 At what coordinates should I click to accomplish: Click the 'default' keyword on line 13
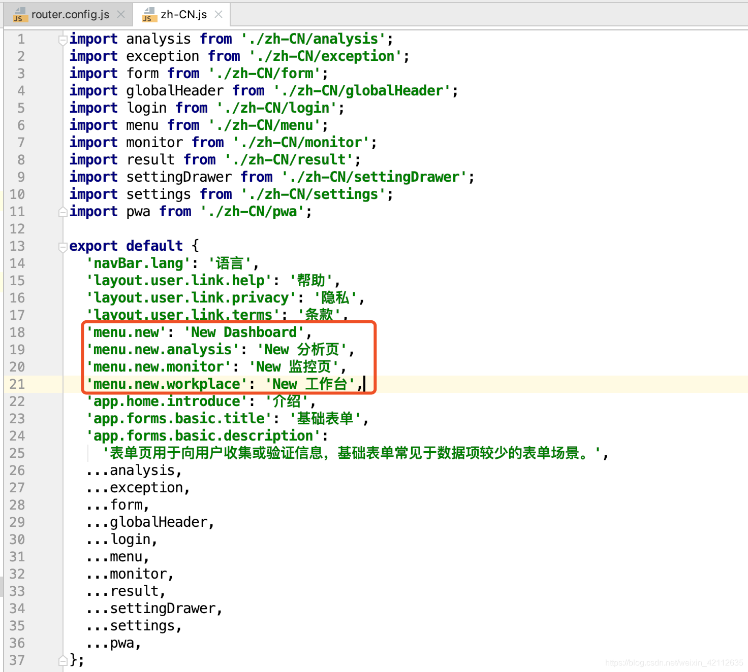pos(154,246)
